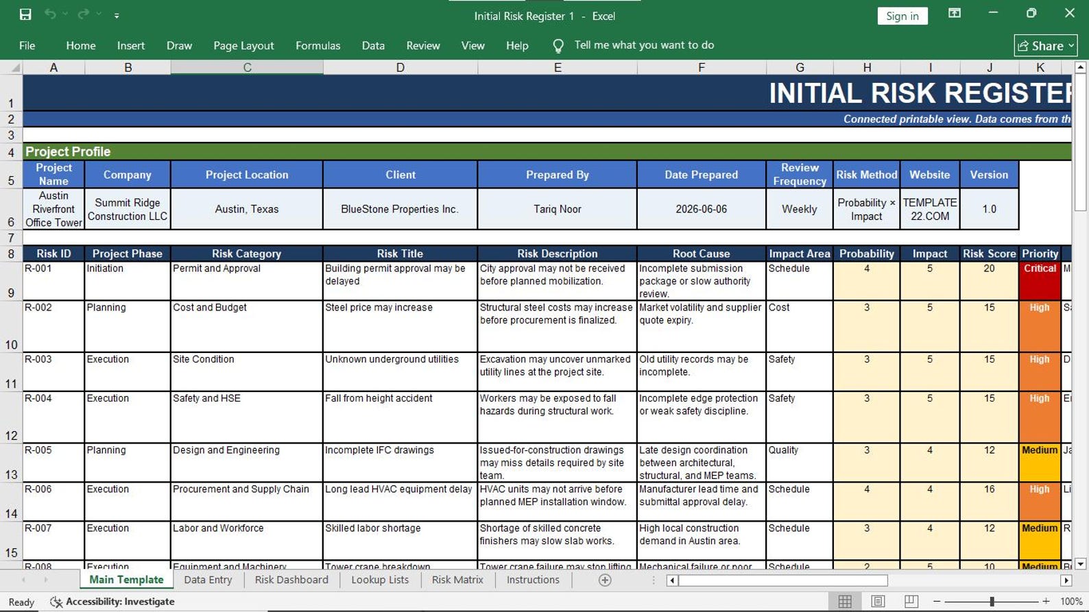The width and height of the screenshot is (1089, 612).
Task: Click the 100% zoom level
Action: pyautogui.click(x=1071, y=601)
